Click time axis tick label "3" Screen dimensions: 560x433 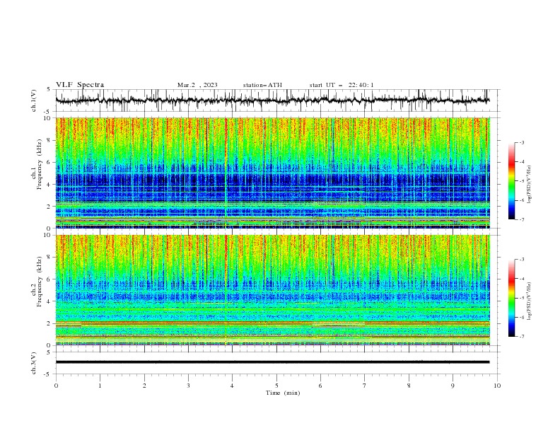[189, 386]
